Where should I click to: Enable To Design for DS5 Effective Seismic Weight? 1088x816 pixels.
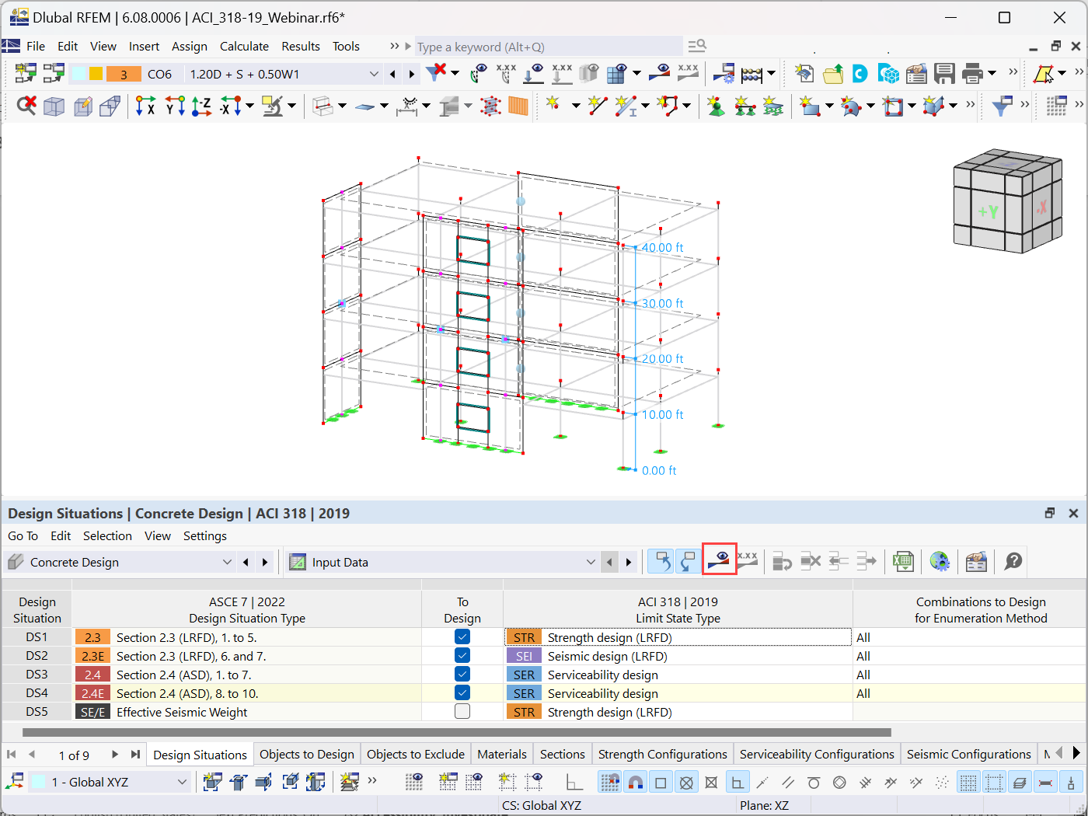[463, 711]
